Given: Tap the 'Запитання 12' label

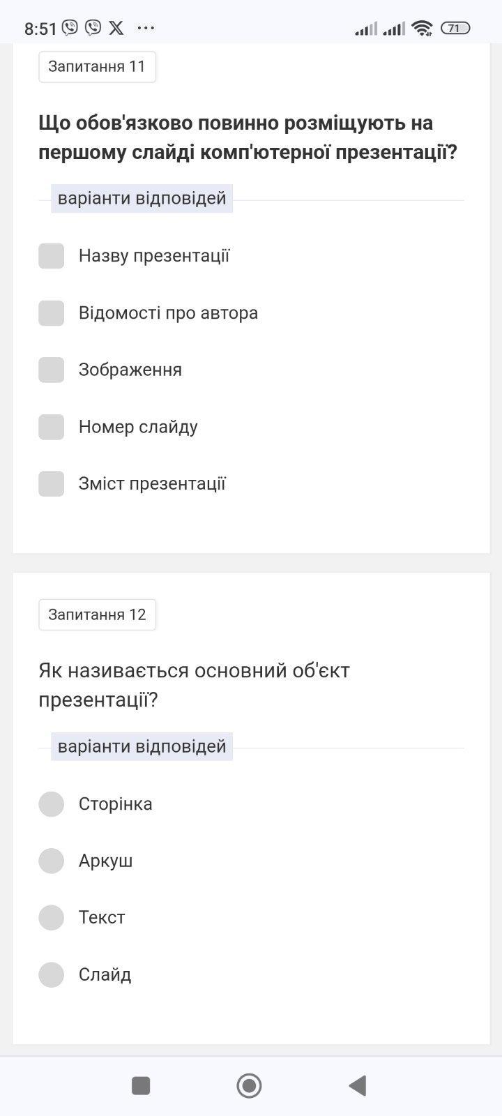Looking at the screenshot, I should click(97, 614).
